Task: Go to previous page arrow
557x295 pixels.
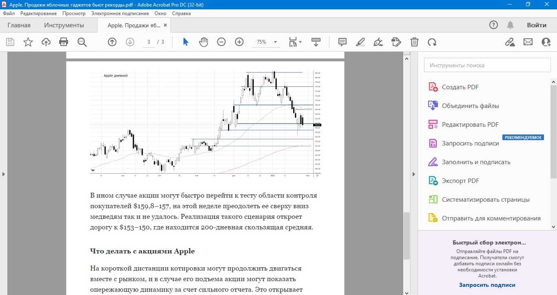Action: pos(112,42)
